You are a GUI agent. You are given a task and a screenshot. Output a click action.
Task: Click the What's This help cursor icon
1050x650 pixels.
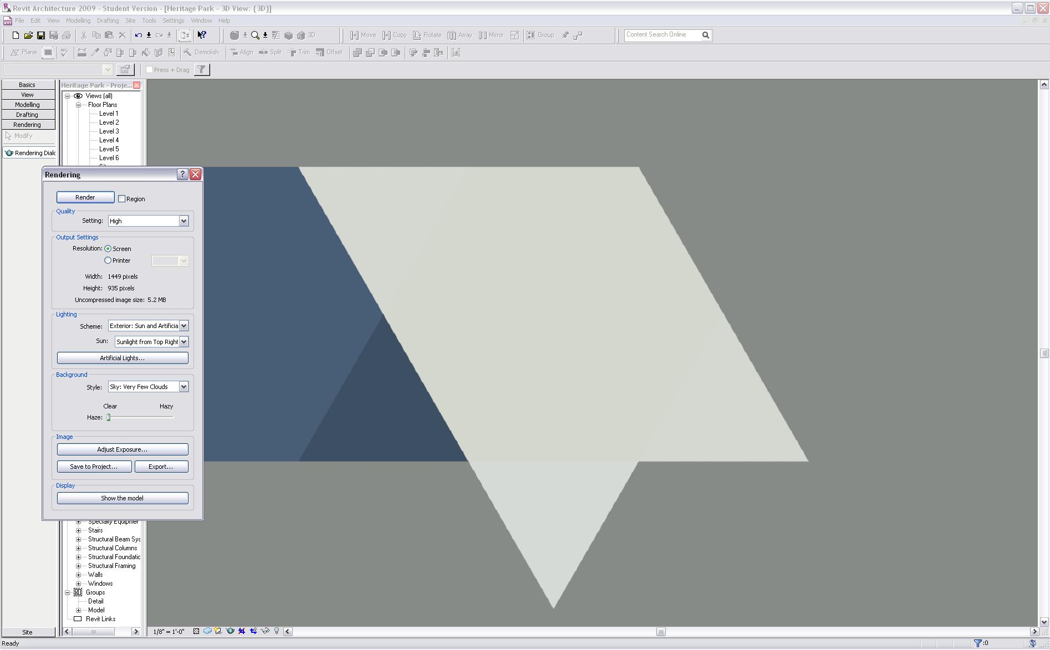click(202, 35)
